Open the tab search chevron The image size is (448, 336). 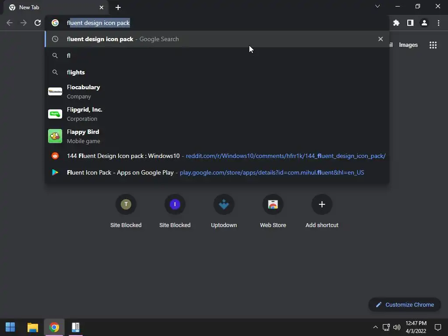pos(378,6)
